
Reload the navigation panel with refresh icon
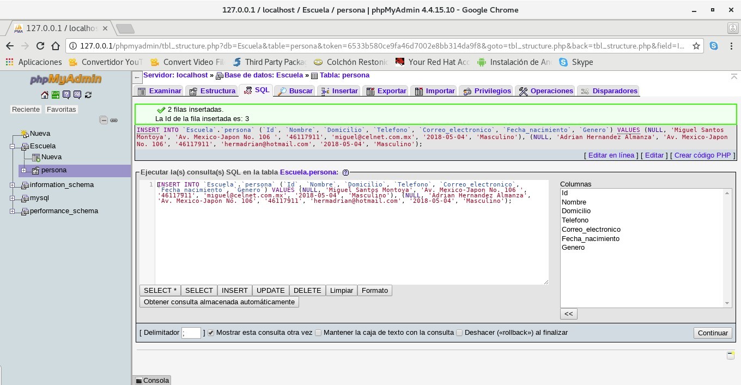88,95
